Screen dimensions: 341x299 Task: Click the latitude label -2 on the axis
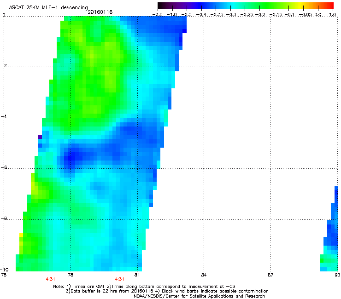coord(4,66)
